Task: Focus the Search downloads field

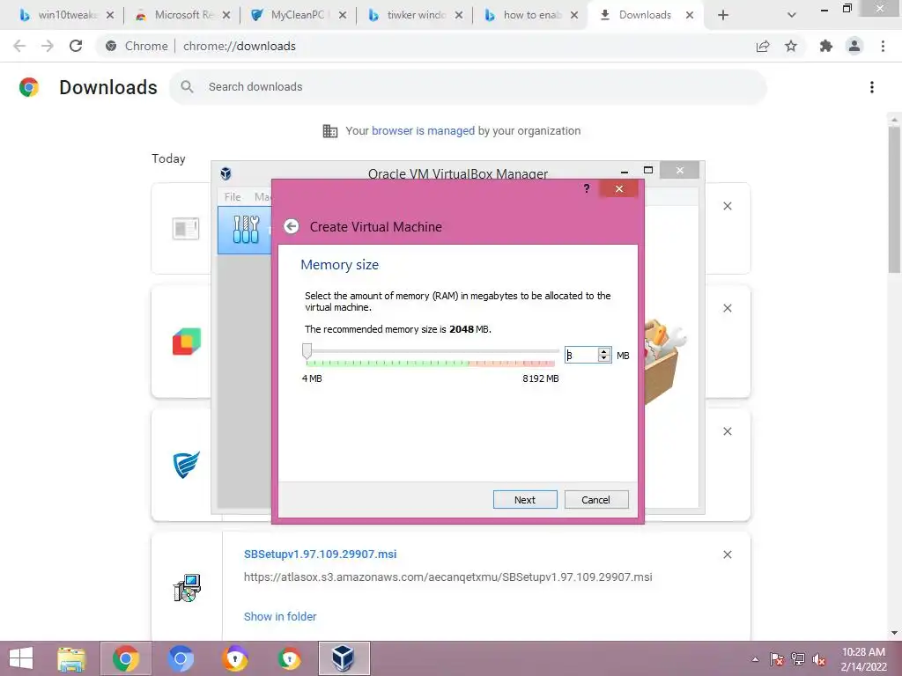Action: coord(467,87)
